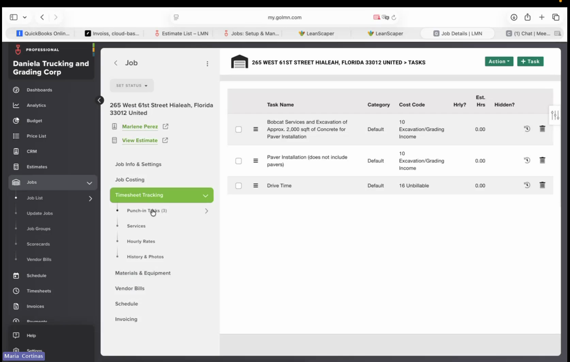Open the Price List page
This screenshot has width=570, height=362.
pyautogui.click(x=36, y=136)
